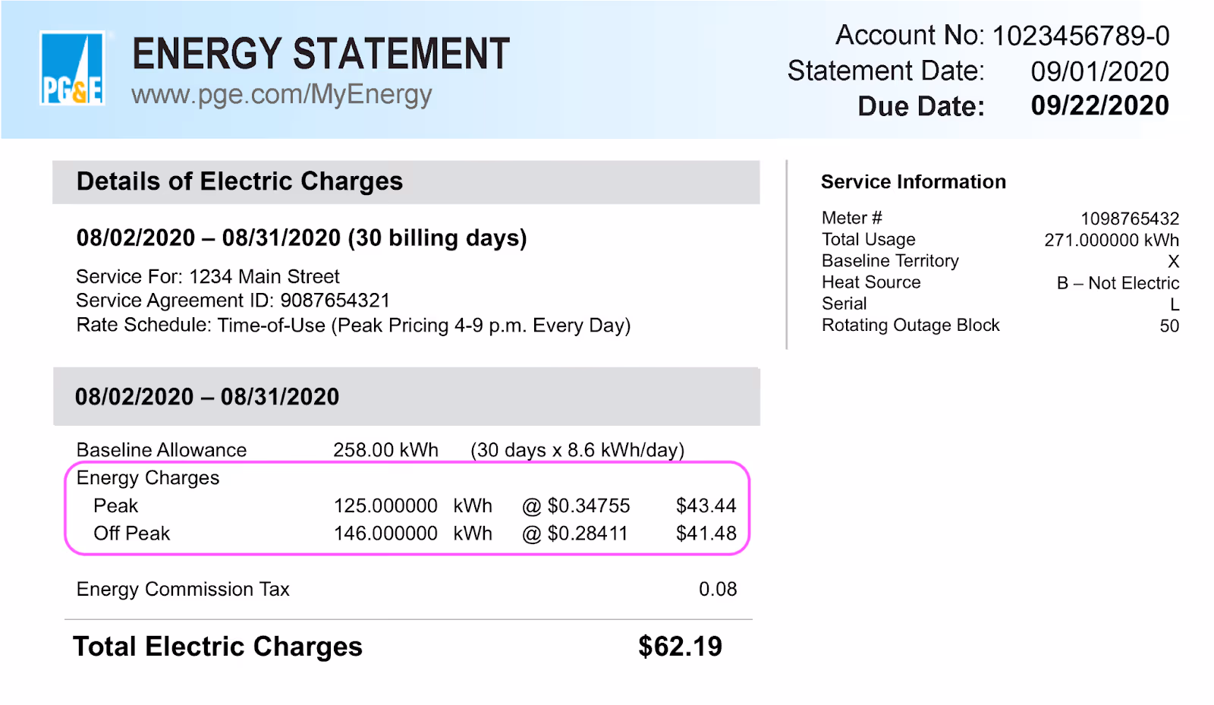Click the due date 09/22/2020
The image size is (1214, 705).
tap(1099, 105)
